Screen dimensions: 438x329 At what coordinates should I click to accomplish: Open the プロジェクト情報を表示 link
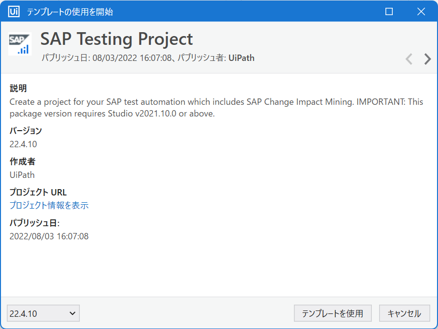click(x=49, y=205)
